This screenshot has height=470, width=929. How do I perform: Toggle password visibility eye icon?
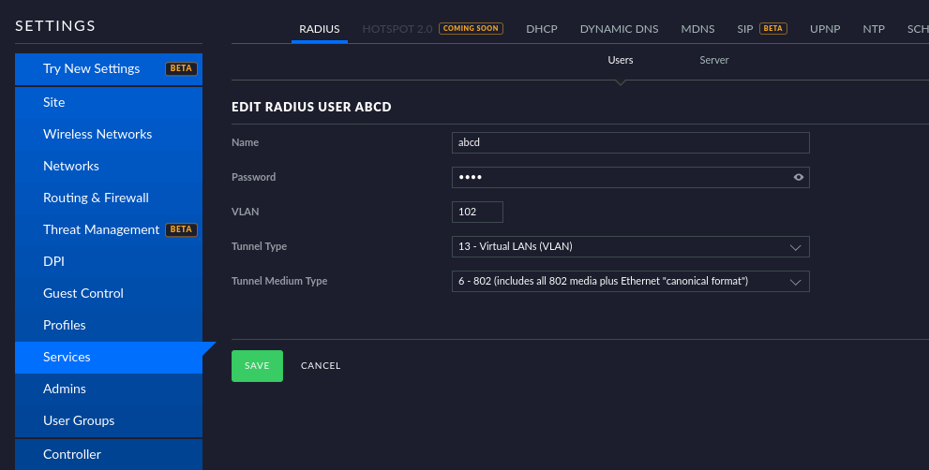point(798,177)
